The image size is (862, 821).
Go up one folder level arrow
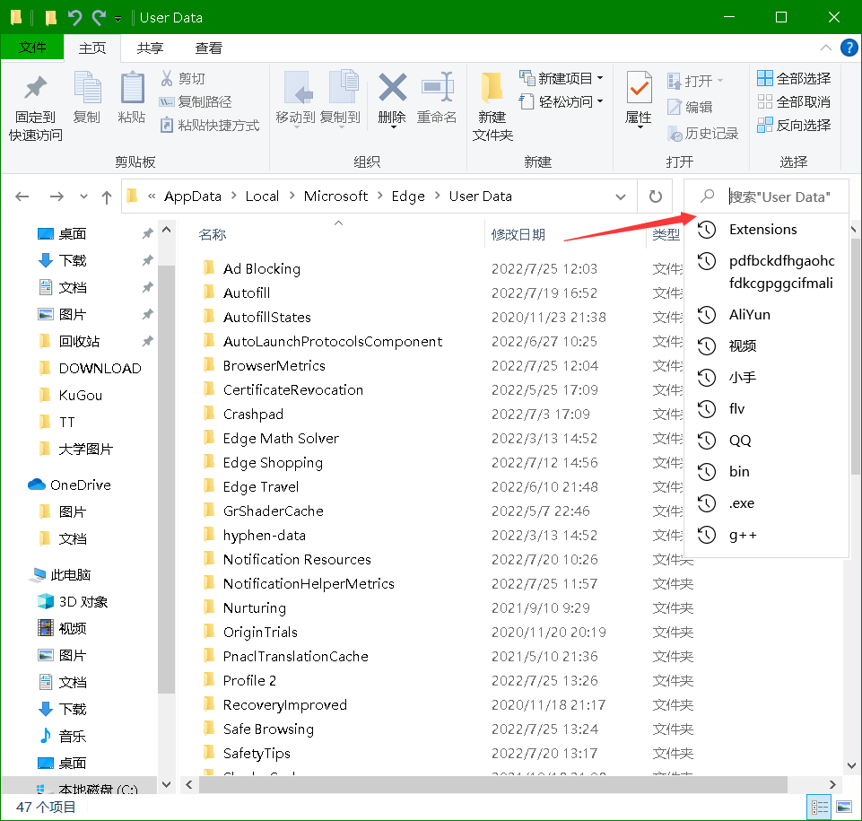pyautogui.click(x=107, y=197)
